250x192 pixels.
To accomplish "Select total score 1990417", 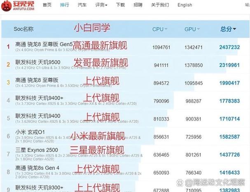I will click(x=229, y=83).
